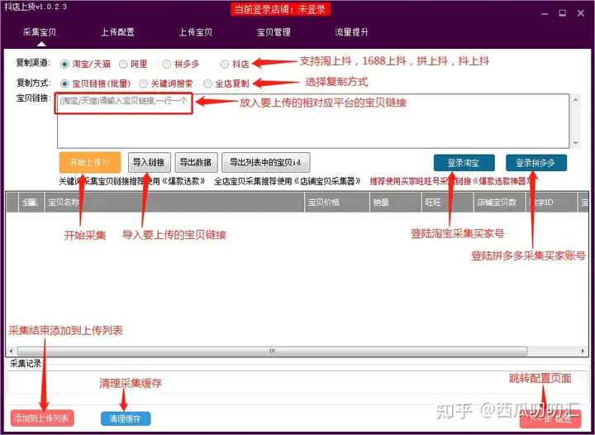The image size is (595, 435).
Task: Open the 上传宝贝 tab
Action: pos(196,32)
